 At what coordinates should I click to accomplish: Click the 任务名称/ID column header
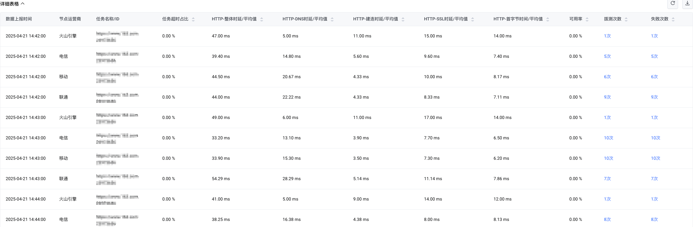(108, 19)
